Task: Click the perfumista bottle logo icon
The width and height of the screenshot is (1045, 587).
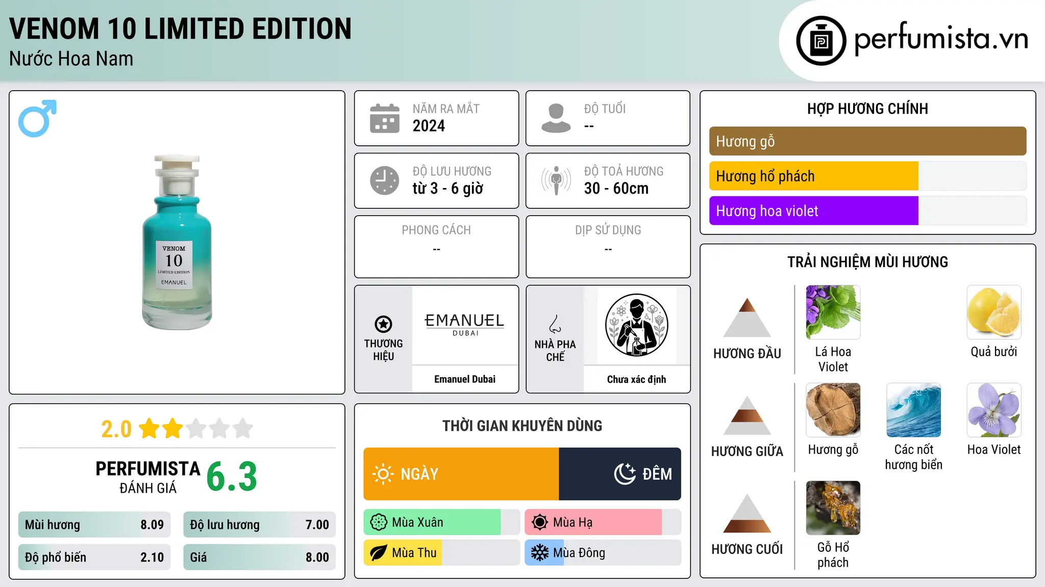Action: [821, 41]
